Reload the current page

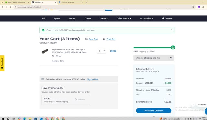(11, 7)
